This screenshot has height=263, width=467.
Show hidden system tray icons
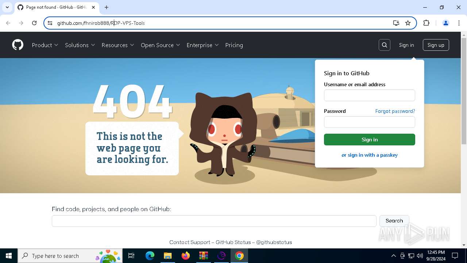coord(393,256)
